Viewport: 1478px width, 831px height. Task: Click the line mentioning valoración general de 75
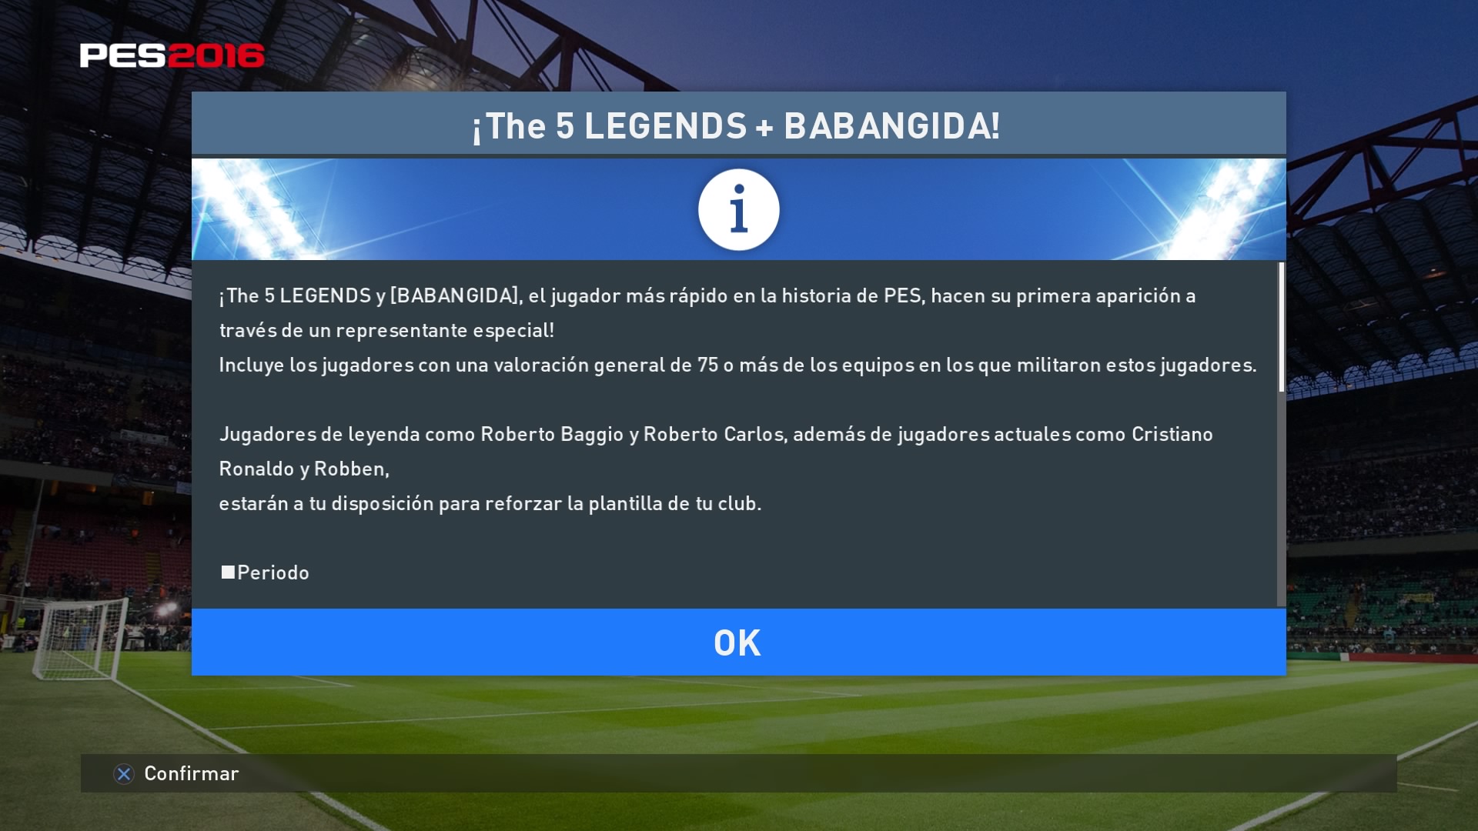[x=737, y=365]
